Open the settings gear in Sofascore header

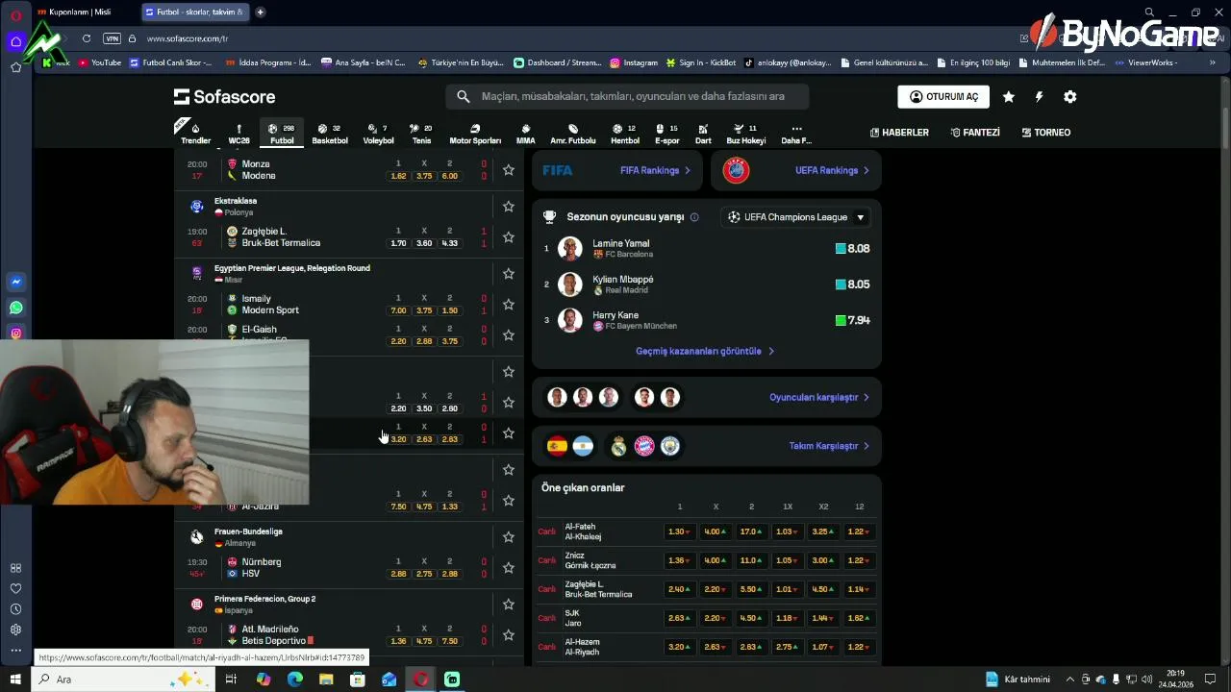coord(1069,96)
